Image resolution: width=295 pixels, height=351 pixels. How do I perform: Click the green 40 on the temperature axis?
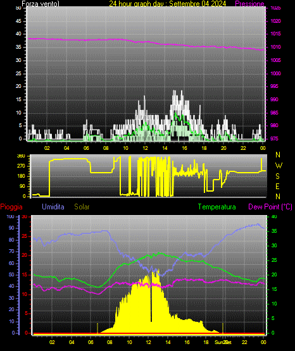(x=274, y=216)
